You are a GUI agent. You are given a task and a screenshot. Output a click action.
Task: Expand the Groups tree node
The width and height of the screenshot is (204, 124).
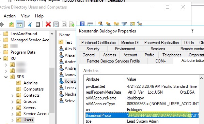click(x=12, y=101)
